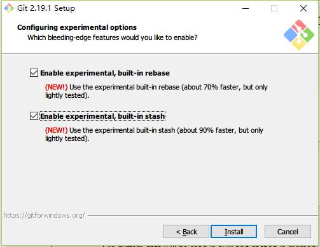Click the stash '90% faster' description text
Image resolution: width=320 pixels, height=247 pixels.
pos(154,135)
